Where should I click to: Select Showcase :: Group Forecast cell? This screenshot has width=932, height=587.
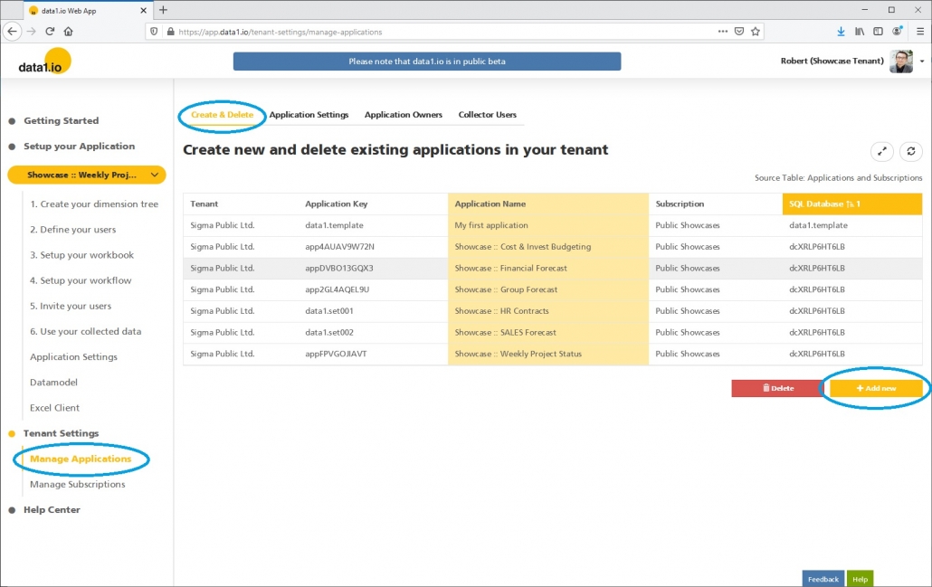click(548, 289)
